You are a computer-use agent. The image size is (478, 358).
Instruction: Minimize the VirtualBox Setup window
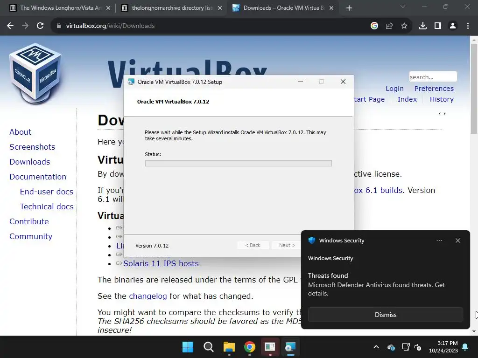click(301, 82)
